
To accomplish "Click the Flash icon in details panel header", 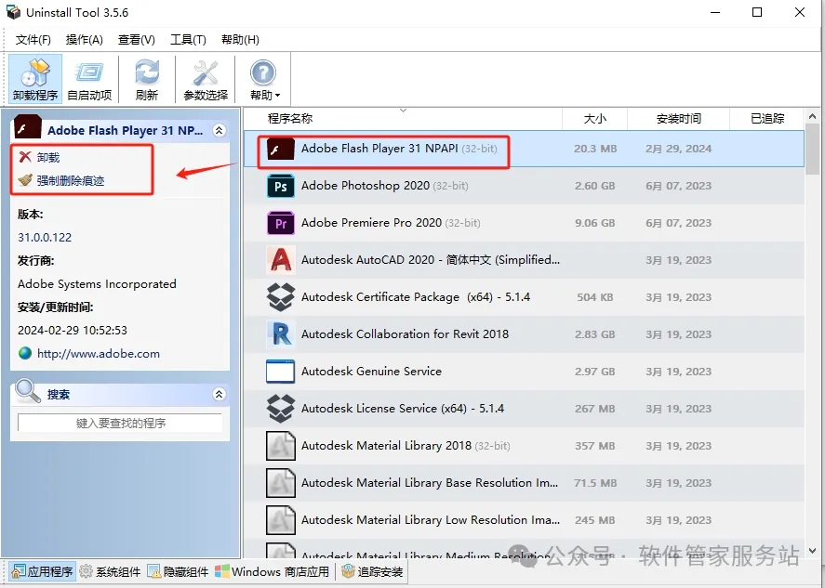I will (x=28, y=127).
